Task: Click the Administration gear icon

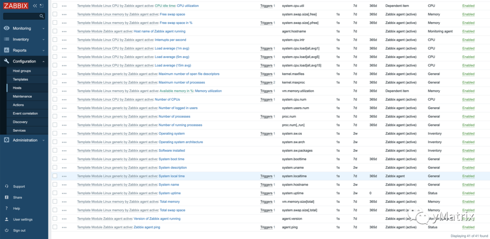Action: 6,140
